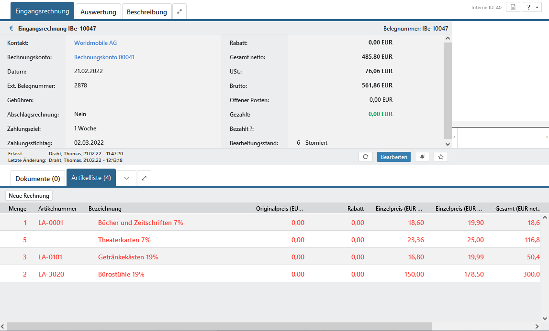Open the Beschreibung tab
549x331 pixels.
point(146,12)
